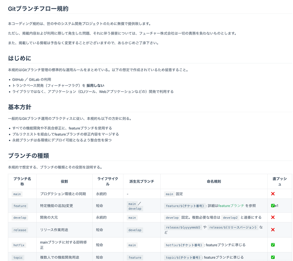The height and width of the screenshot is (261, 293).
Task: Click the ブランチ名称 column header
Action: tap(22, 181)
